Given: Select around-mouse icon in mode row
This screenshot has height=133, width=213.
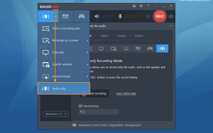Looking at the screenshot, I should [x=125, y=49].
